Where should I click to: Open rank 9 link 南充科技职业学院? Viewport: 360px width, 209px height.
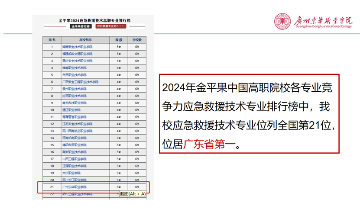(75, 103)
